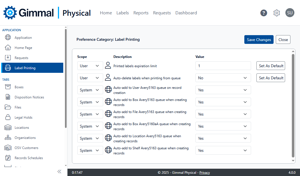This screenshot has width=300, height=176.
Task: Click the Boxes archive icon in sidebar
Action: [8, 87]
